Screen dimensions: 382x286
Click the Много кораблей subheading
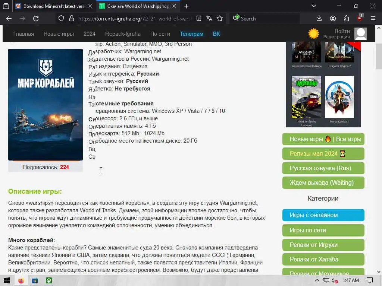click(32, 240)
